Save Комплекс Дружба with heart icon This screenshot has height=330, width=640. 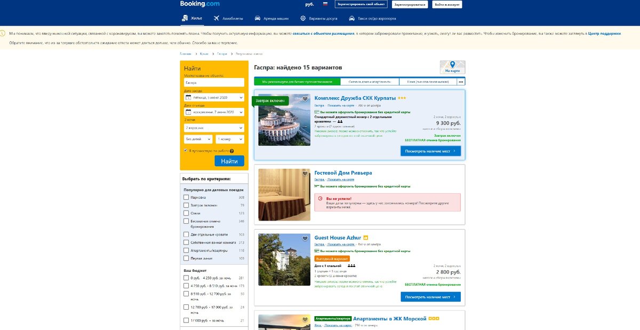click(305, 99)
